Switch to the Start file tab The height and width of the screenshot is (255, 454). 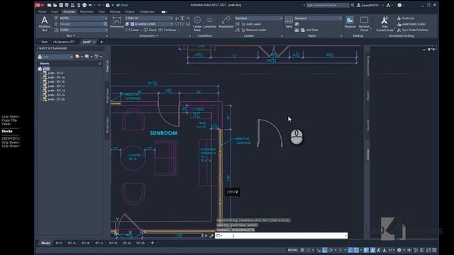tap(44, 42)
